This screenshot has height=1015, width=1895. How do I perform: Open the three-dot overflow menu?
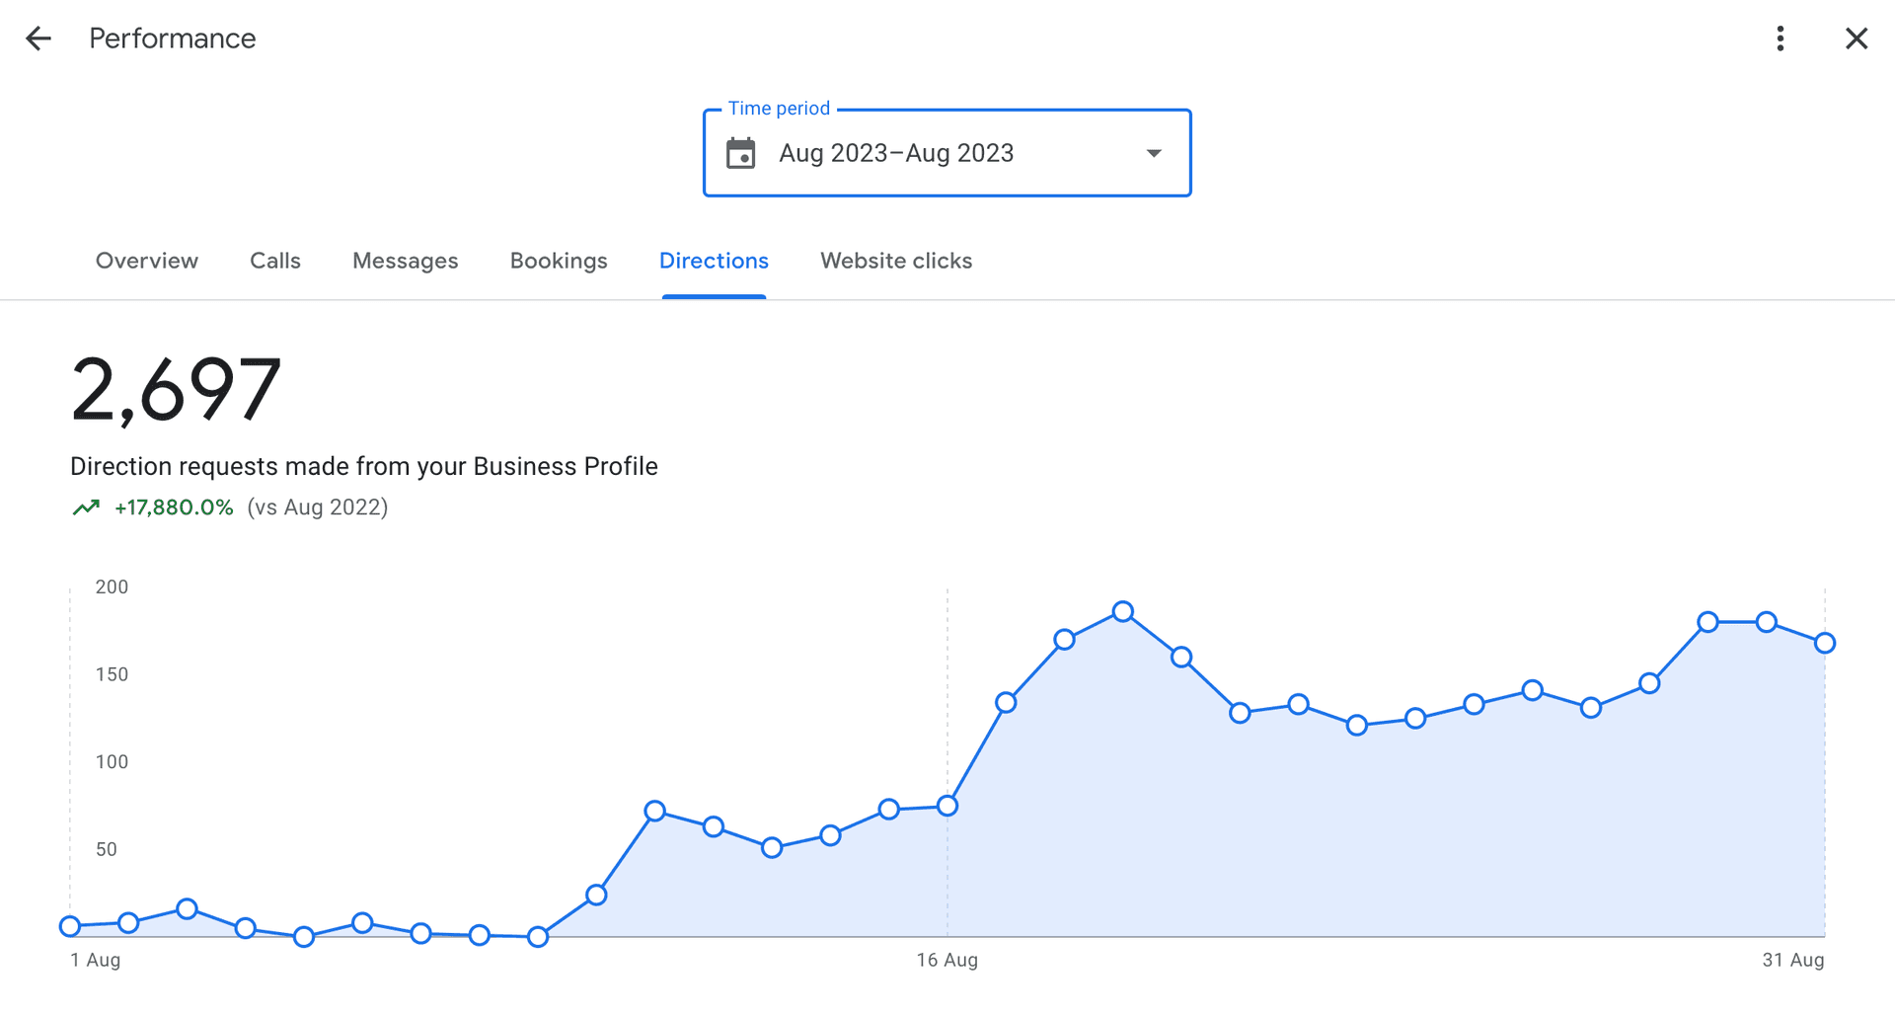click(1781, 38)
